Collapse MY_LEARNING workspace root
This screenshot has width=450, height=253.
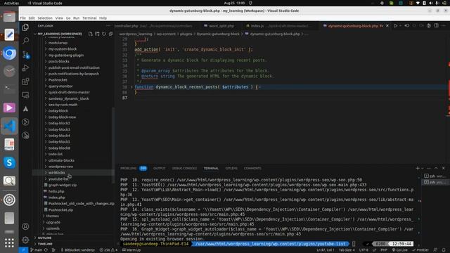60,34
